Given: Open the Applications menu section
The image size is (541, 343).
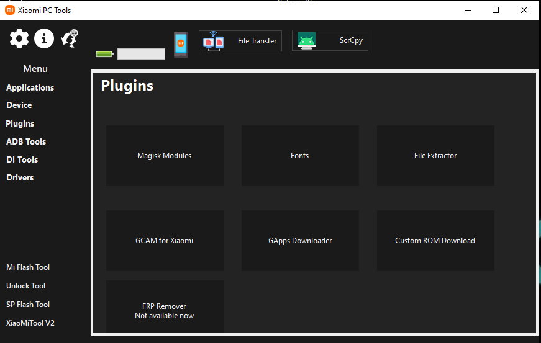Looking at the screenshot, I should tap(30, 88).
